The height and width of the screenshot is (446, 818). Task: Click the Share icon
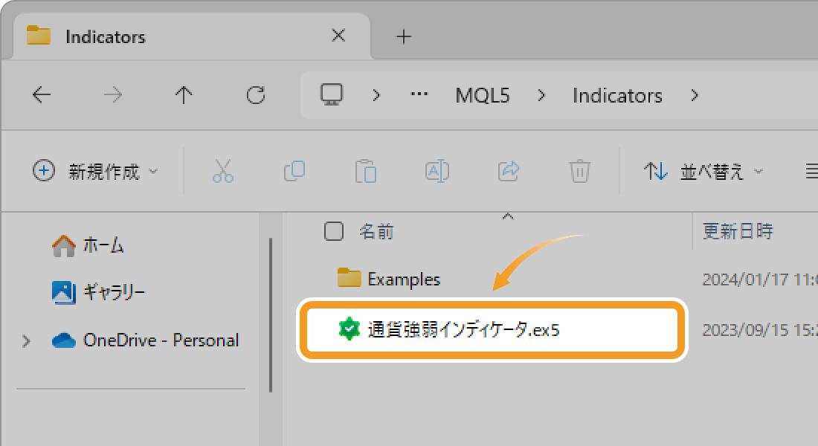(x=508, y=171)
